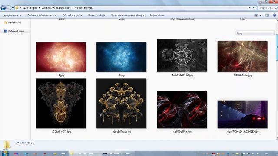Create a folder with Новая папка
Viewport: 278px width, 156px height.
(x=157, y=16)
